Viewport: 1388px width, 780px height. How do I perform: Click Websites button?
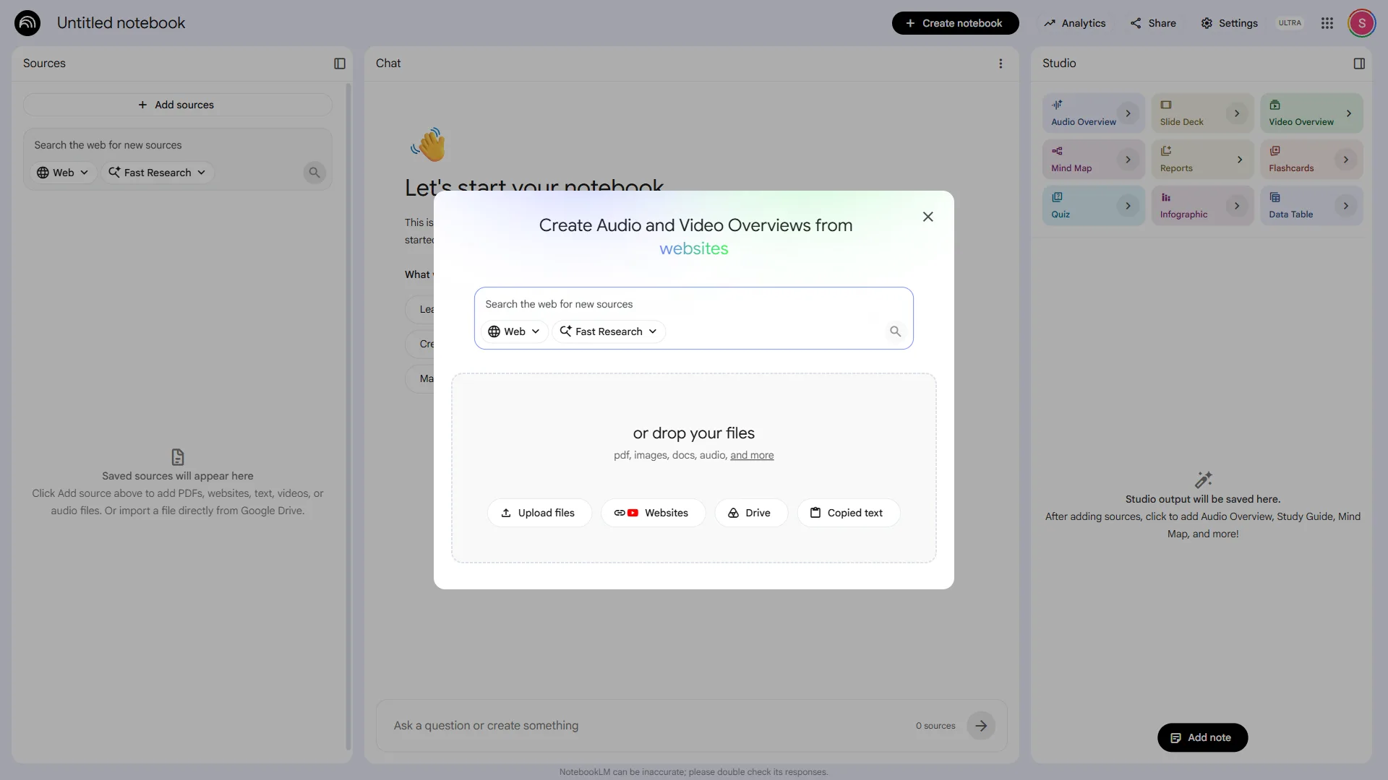pyautogui.click(x=652, y=513)
